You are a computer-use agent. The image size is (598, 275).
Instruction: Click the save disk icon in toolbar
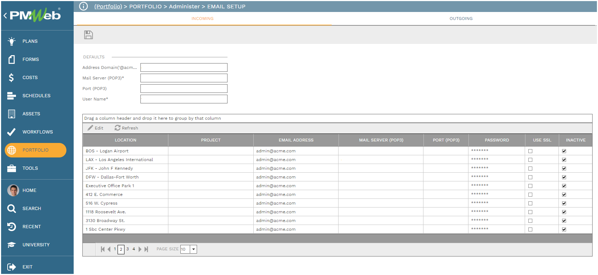coord(89,35)
